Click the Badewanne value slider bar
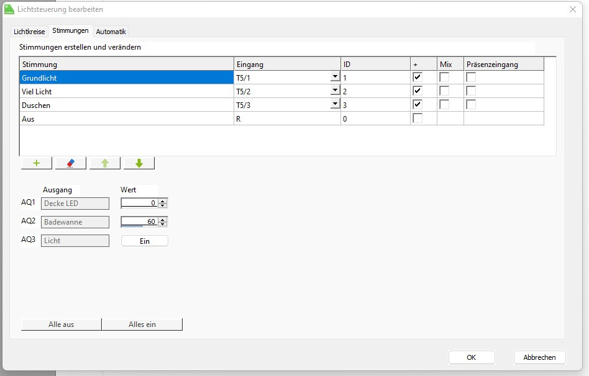Screen dimensions: 589x376 click(132, 227)
